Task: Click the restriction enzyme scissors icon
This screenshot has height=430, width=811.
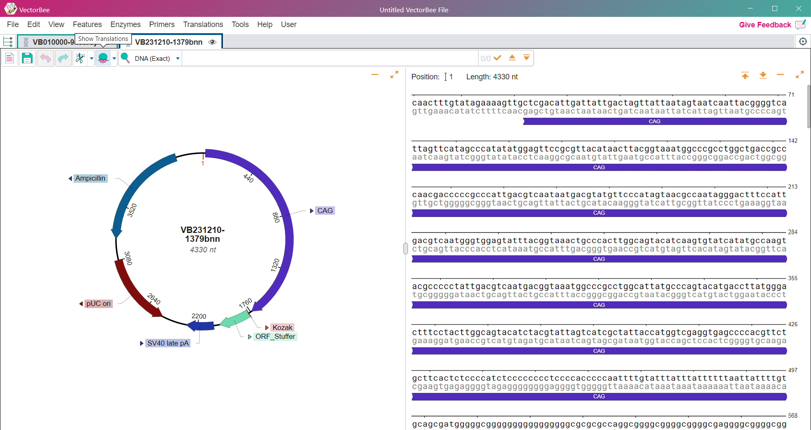Action: coord(80,58)
